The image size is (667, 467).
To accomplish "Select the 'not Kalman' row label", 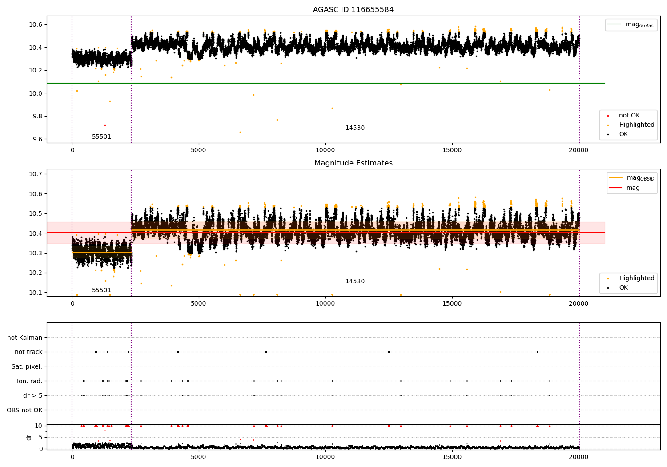I will tap(25, 338).
